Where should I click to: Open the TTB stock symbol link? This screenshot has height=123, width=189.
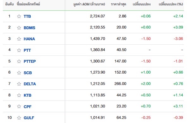click(27, 16)
